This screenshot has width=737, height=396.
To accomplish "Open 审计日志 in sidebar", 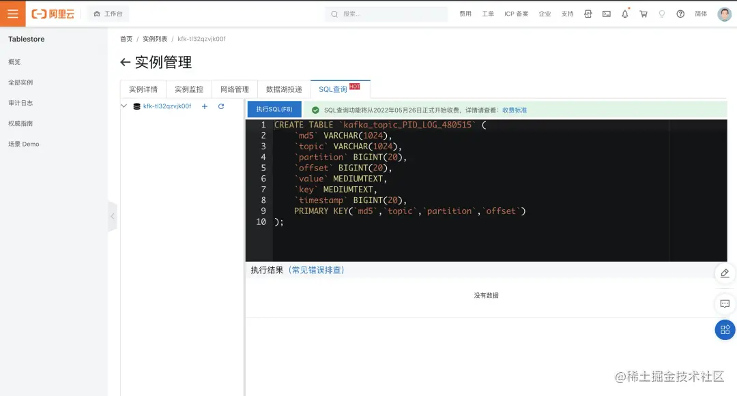I will pos(20,103).
